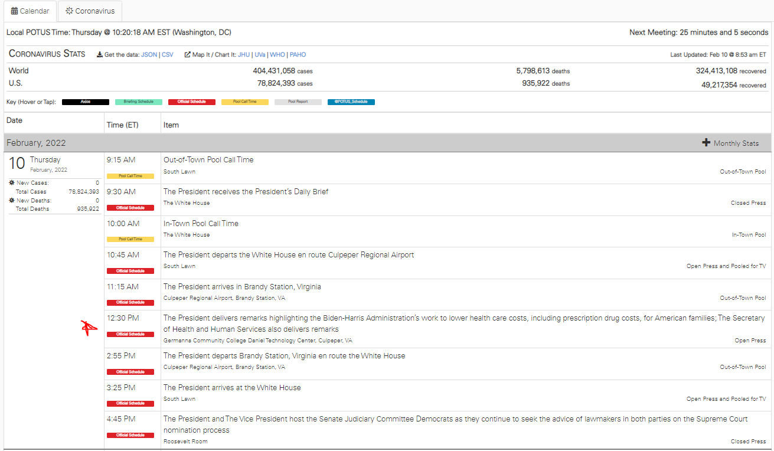774x451 pixels.
Task: Select the departs Brandy Station item
Action: click(285, 356)
